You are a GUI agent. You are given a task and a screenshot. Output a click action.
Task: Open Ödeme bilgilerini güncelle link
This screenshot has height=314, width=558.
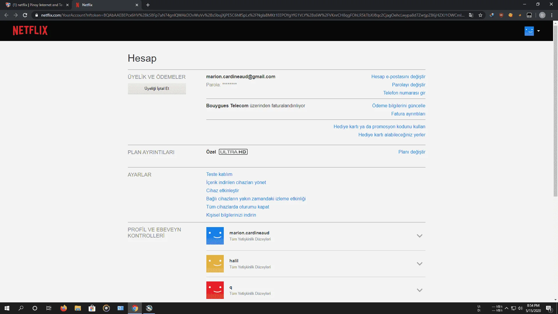398,106
